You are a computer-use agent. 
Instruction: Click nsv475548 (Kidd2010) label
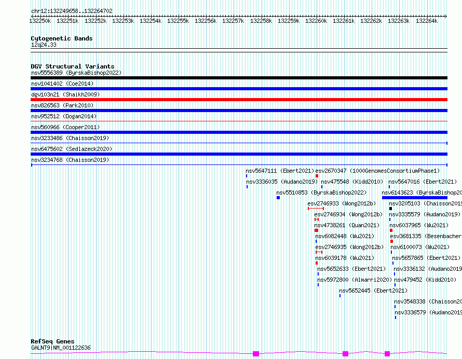pos(352,182)
